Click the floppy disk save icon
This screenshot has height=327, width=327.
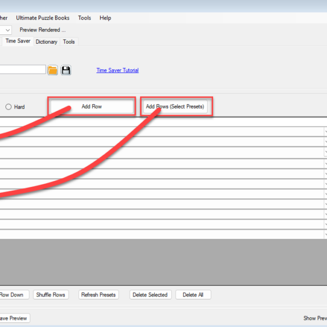click(66, 70)
